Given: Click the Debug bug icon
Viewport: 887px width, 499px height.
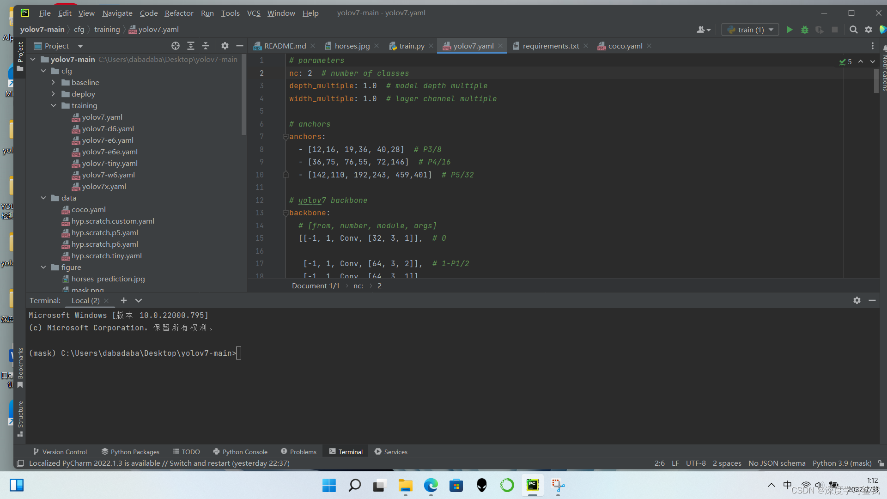Looking at the screenshot, I should 804,30.
